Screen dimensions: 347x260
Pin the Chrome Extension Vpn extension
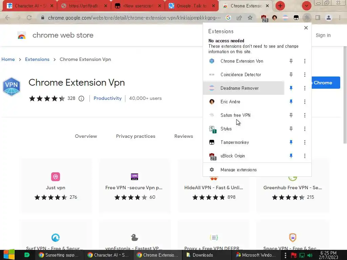(291, 61)
